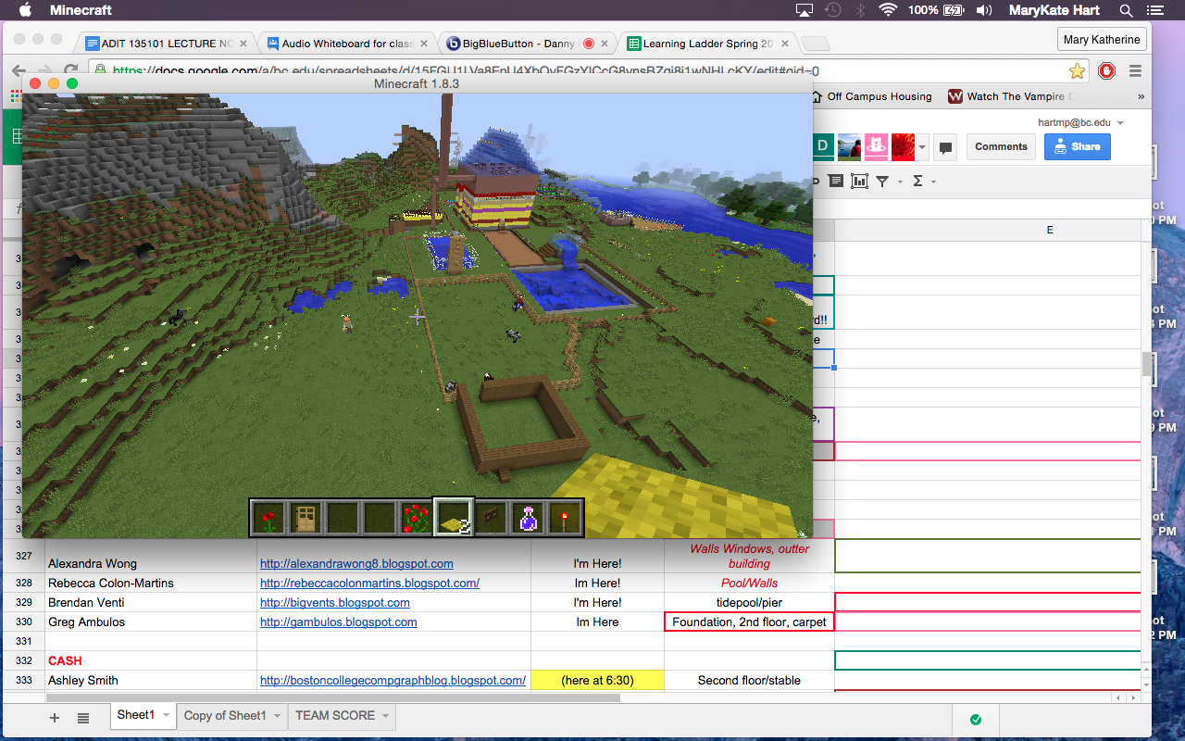
Task: Select the redstone torch hotbar slot
Action: (x=565, y=519)
